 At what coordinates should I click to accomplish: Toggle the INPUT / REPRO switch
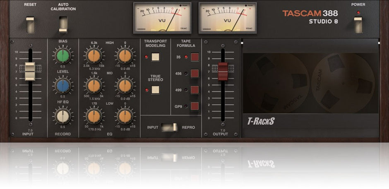click(169, 127)
